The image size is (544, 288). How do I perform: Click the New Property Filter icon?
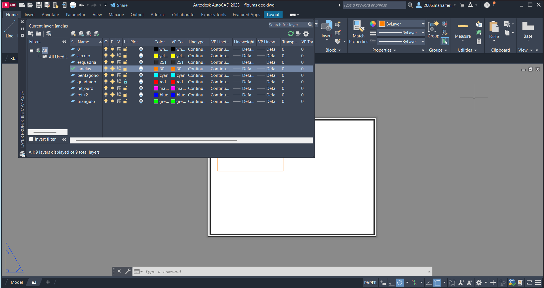31,34
